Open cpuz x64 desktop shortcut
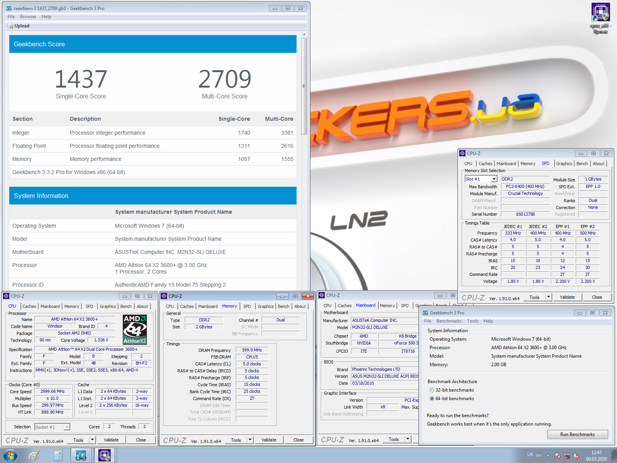This screenshot has height=463, width=617. pos(600,18)
